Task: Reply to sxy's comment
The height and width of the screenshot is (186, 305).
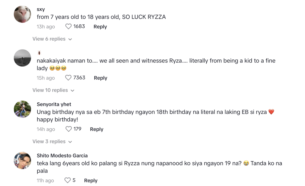Action: point(100,26)
